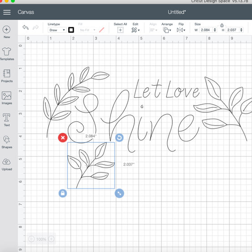Click the fill color swatch with red slash
Image resolution: width=252 pixels, height=252 pixels.
point(101,30)
